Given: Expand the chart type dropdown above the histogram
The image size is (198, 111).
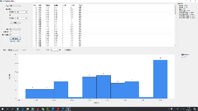Looking at the screenshot, I should coord(13,50).
